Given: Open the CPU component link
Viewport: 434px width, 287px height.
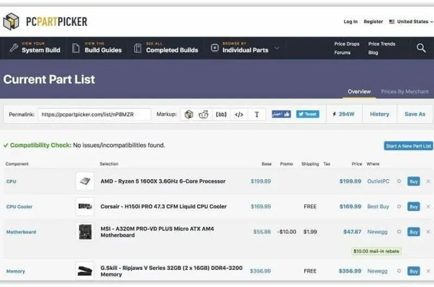Looking at the screenshot, I should pyautogui.click(x=11, y=181).
